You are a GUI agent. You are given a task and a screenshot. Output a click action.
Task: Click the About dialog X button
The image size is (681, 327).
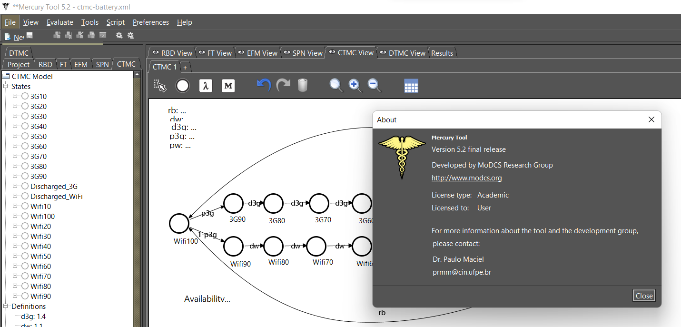pos(651,120)
